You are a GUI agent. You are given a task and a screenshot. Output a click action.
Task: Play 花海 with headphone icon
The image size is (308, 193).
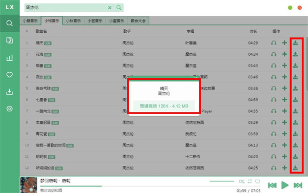click(274, 54)
